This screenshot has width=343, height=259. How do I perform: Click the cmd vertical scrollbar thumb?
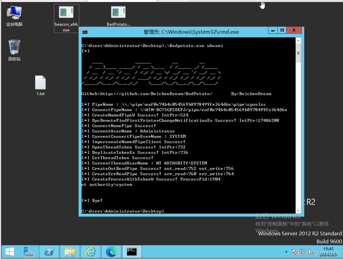click(x=298, y=53)
